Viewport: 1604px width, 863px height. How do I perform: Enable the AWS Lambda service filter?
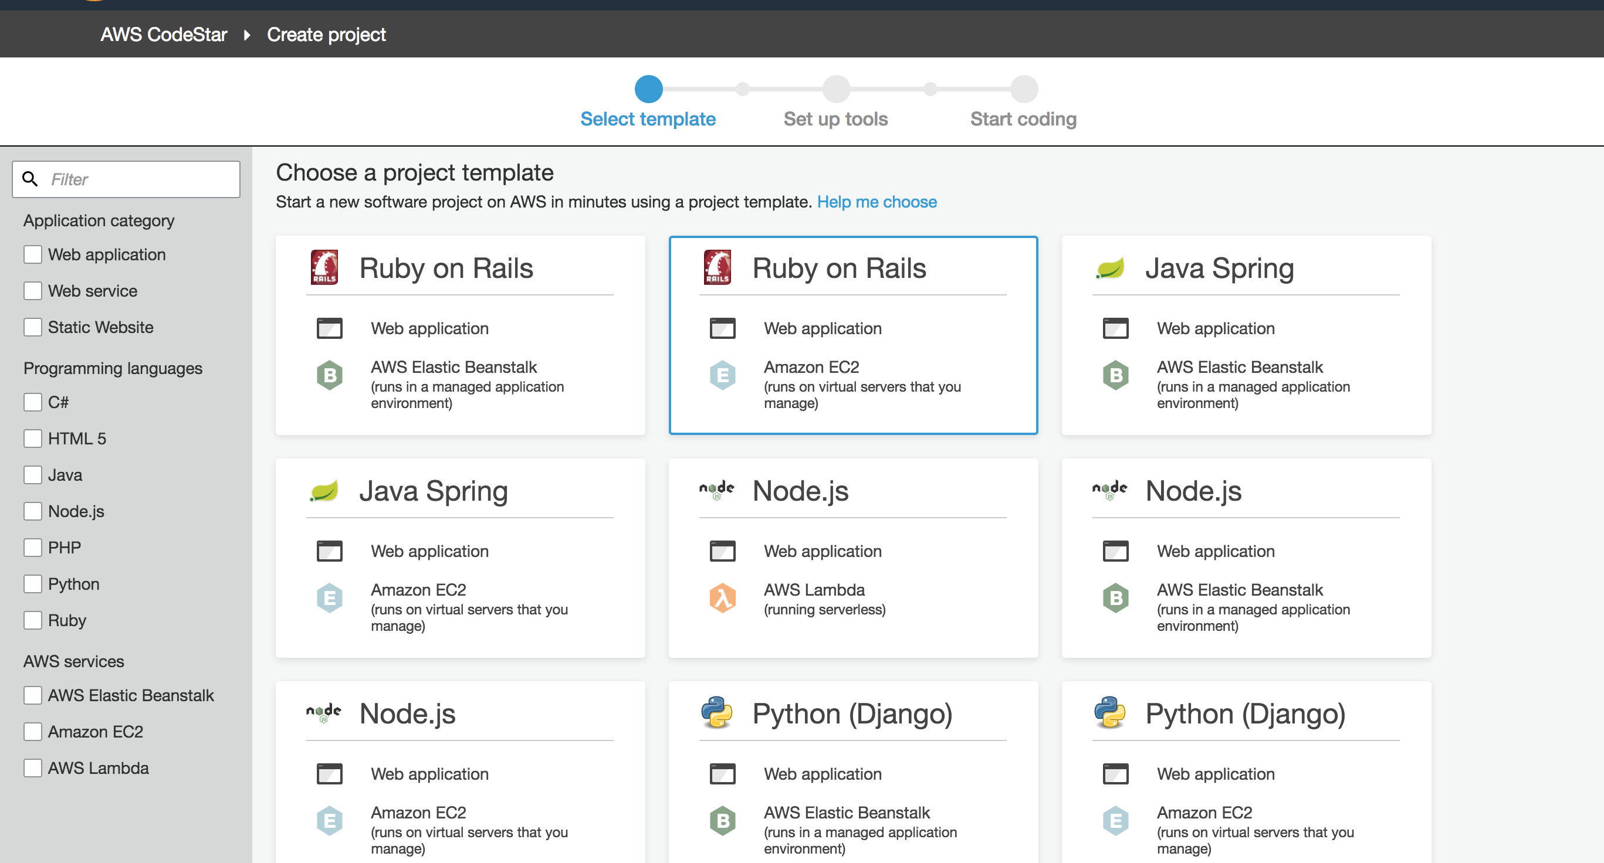tap(33, 768)
